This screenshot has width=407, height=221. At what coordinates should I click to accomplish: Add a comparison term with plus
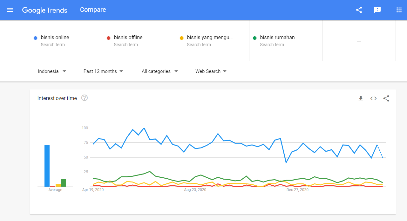359,41
